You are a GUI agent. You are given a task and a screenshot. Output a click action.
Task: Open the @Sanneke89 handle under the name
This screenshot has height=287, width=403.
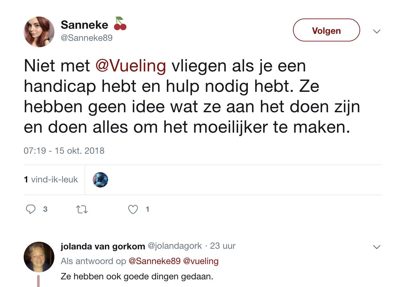click(x=86, y=38)
